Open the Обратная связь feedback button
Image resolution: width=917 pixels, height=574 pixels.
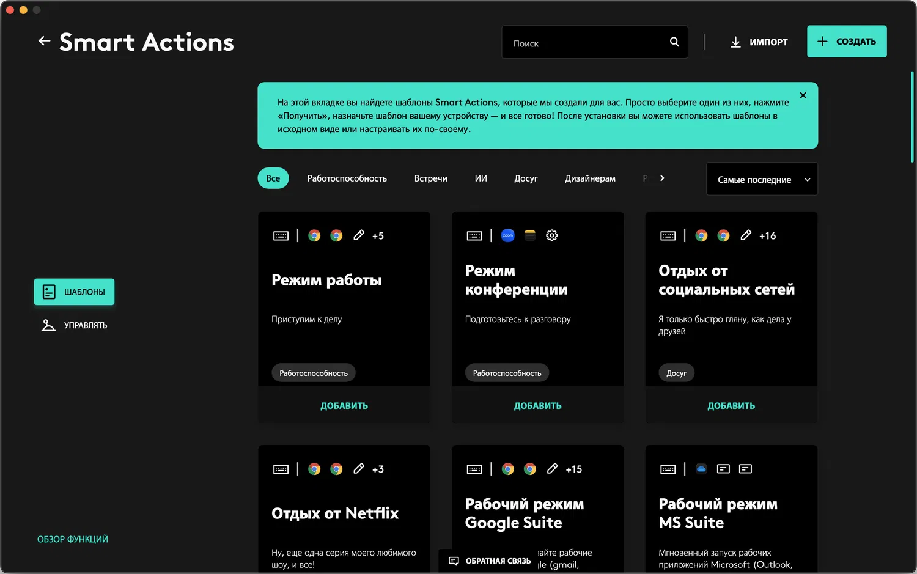click(490, 561)
